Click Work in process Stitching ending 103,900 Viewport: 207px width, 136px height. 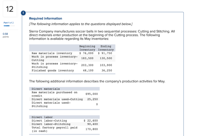pos(106,65)
